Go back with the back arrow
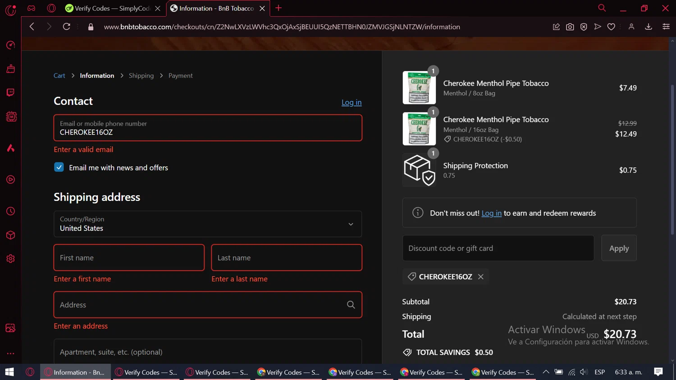Viewport: 676px width, 380px height. [32, 27]
